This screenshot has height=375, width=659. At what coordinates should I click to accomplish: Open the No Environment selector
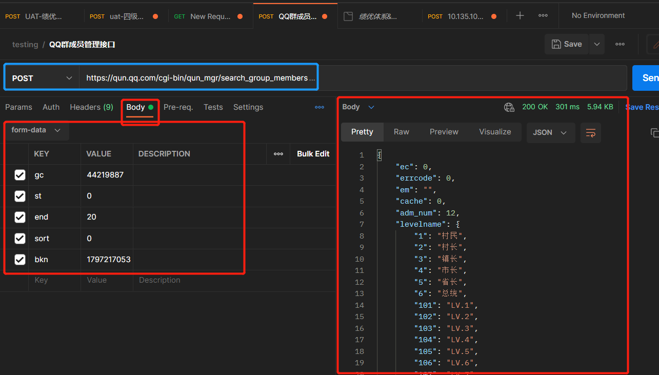click(x=598, y=16)
